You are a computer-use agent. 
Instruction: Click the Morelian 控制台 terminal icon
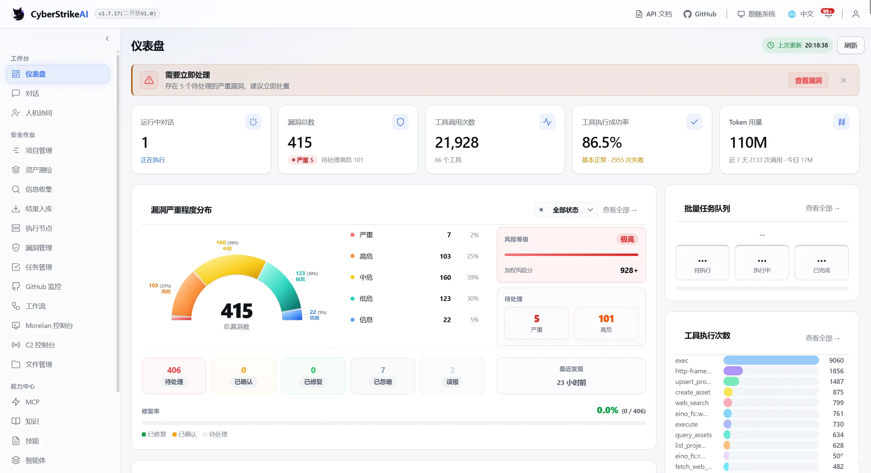(x=16, y=326)
